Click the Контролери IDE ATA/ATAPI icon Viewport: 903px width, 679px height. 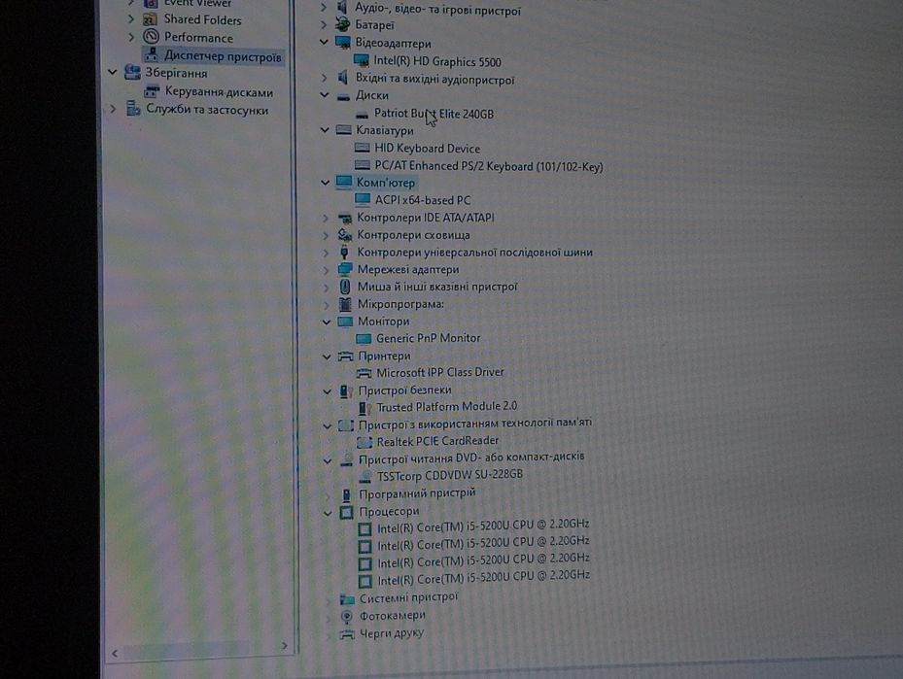point(344,219)
